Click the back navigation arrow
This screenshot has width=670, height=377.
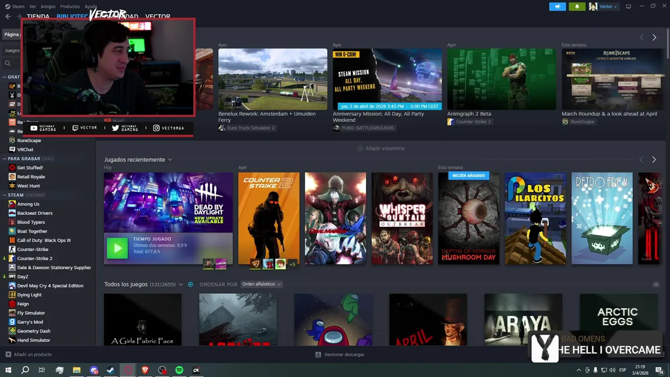[x=8, y=16]
